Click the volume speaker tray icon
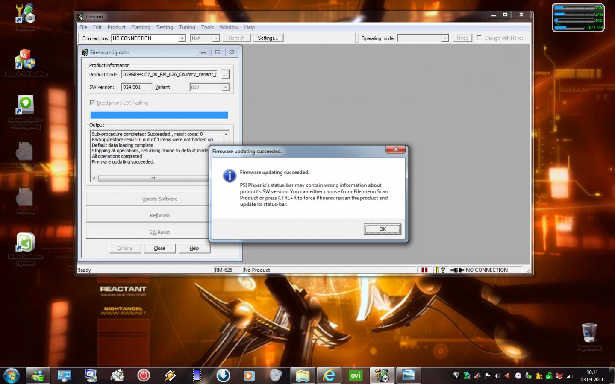 (x=497, y=376)
